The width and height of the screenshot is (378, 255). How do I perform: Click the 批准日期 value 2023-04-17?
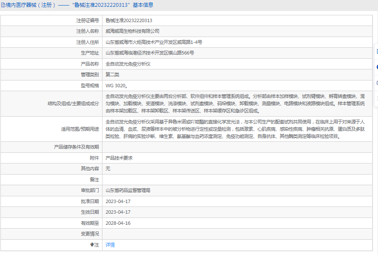click(118, 201)
